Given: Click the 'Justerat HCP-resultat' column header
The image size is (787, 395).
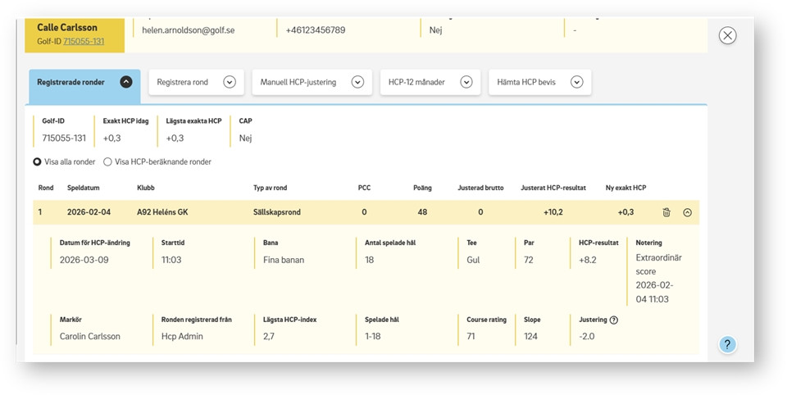Looking at the screenshot, I should point(553,188).
